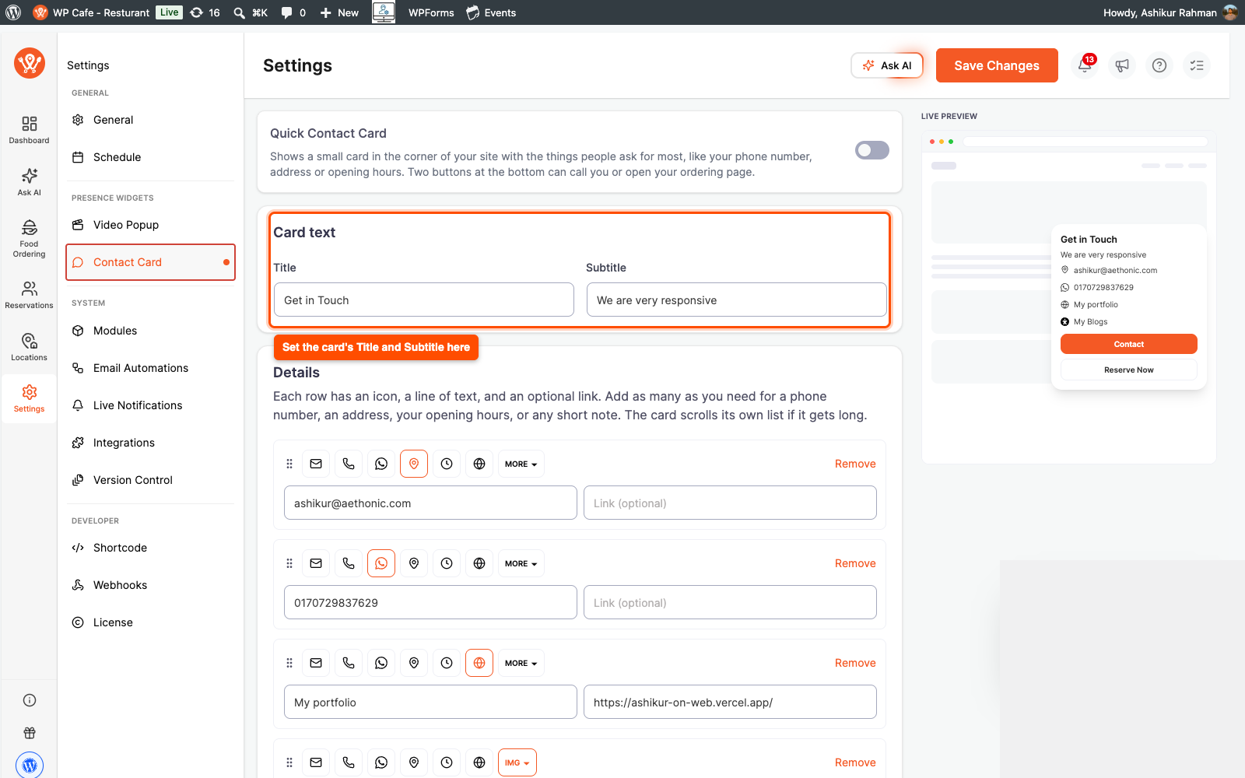Click the Save Changes button
Screen dimensions: 1245x778
pyautogui.click(x=997, y=65)
